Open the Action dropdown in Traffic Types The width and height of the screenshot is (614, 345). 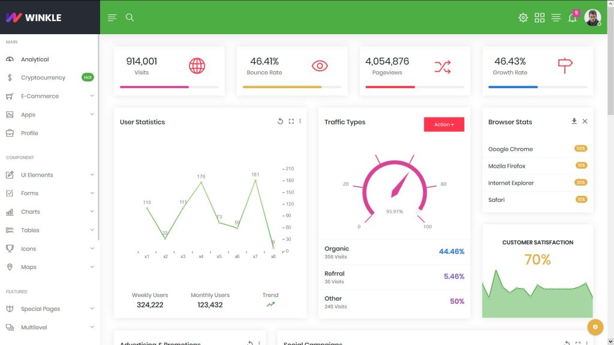[444, 124]
